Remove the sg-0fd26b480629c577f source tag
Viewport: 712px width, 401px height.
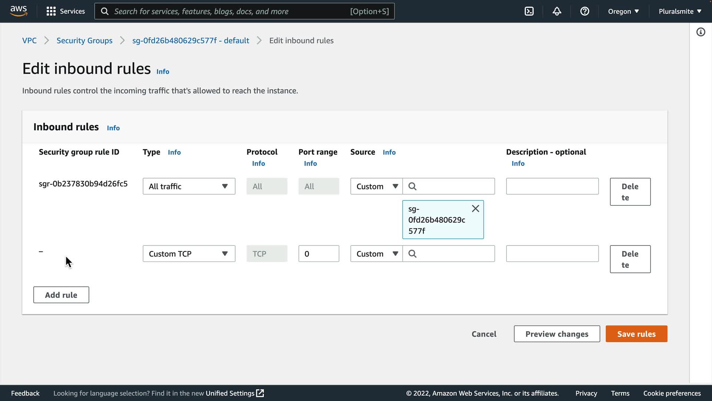point(475,209)
